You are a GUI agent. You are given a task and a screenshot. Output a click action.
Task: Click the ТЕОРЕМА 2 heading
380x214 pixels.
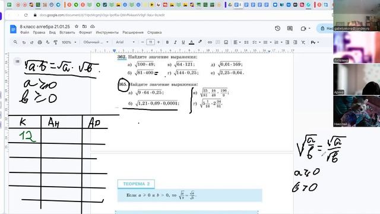tap(136, 184)
